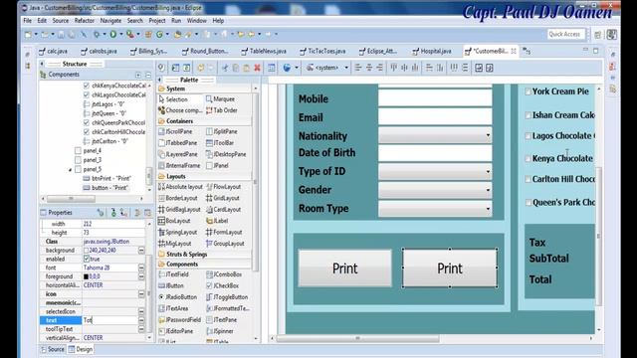Check the York Cream Pie checkbox
Image resolution: width=637 pixels, height=358 pixels.
coord(528,91)
